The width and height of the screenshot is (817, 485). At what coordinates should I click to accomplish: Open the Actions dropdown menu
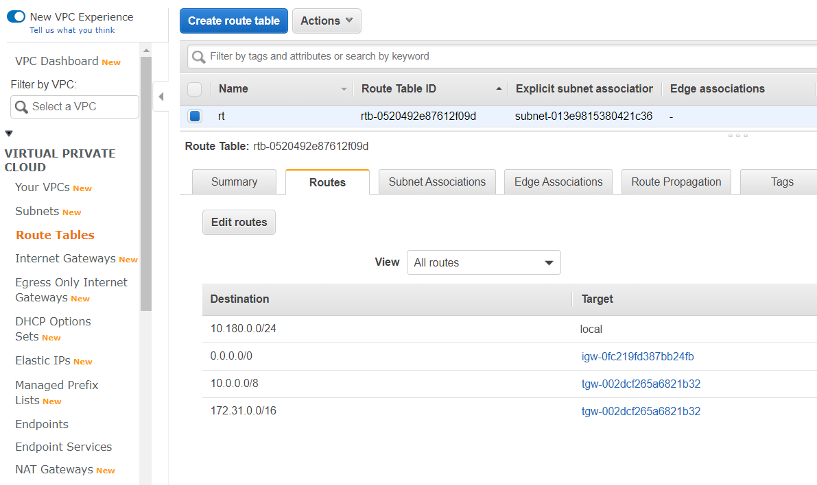point(327,21)
